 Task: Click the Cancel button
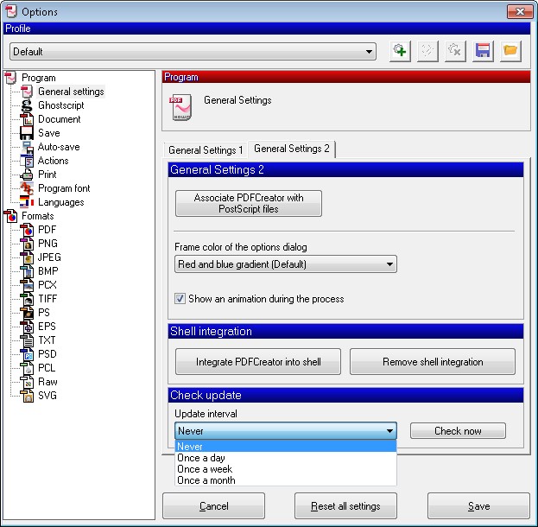pos(213,506)
